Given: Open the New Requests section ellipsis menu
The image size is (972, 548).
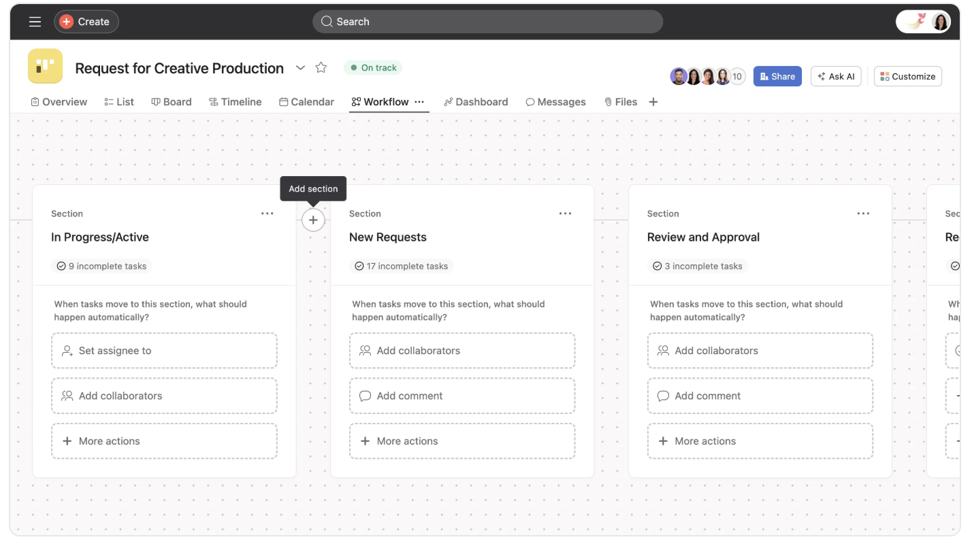Looking at the screenshot, I should 565,213.
